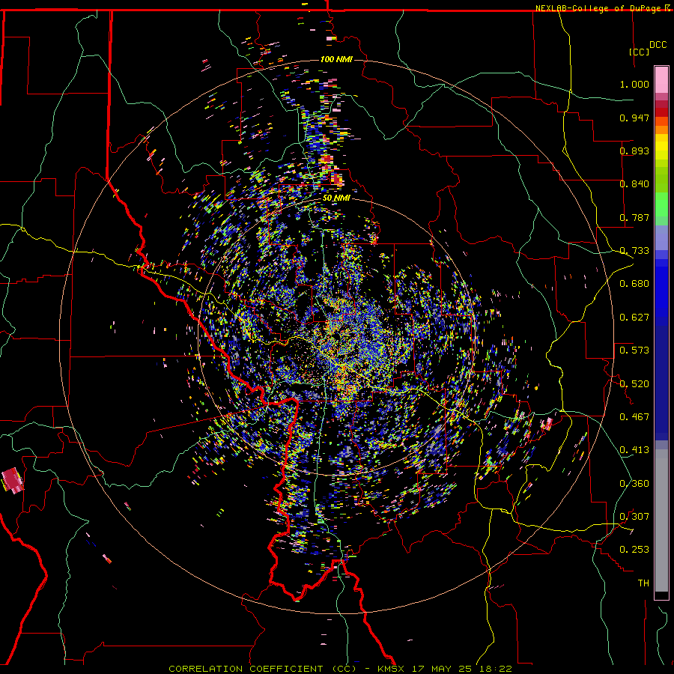Select the 0.307 legend value
The image size is (674, 674).
click(634, 517)
